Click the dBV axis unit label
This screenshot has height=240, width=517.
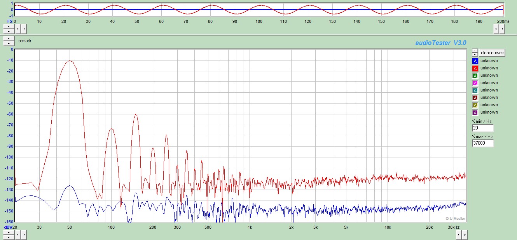click(x=8, y=227)
